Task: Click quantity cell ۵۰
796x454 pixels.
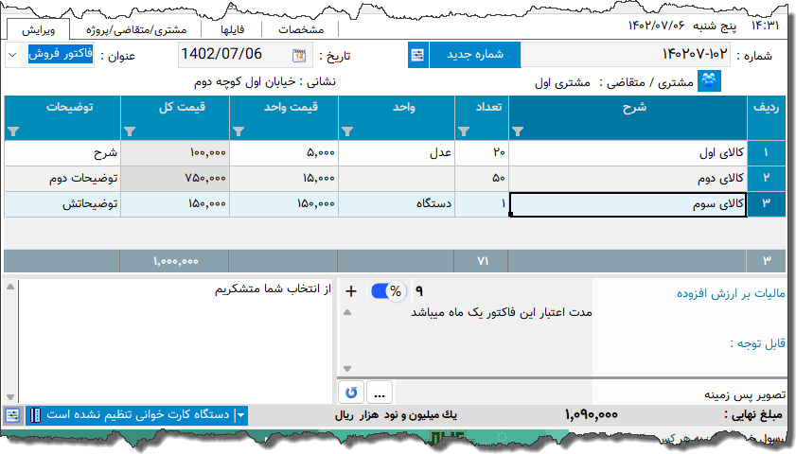Action: [482, 178]
